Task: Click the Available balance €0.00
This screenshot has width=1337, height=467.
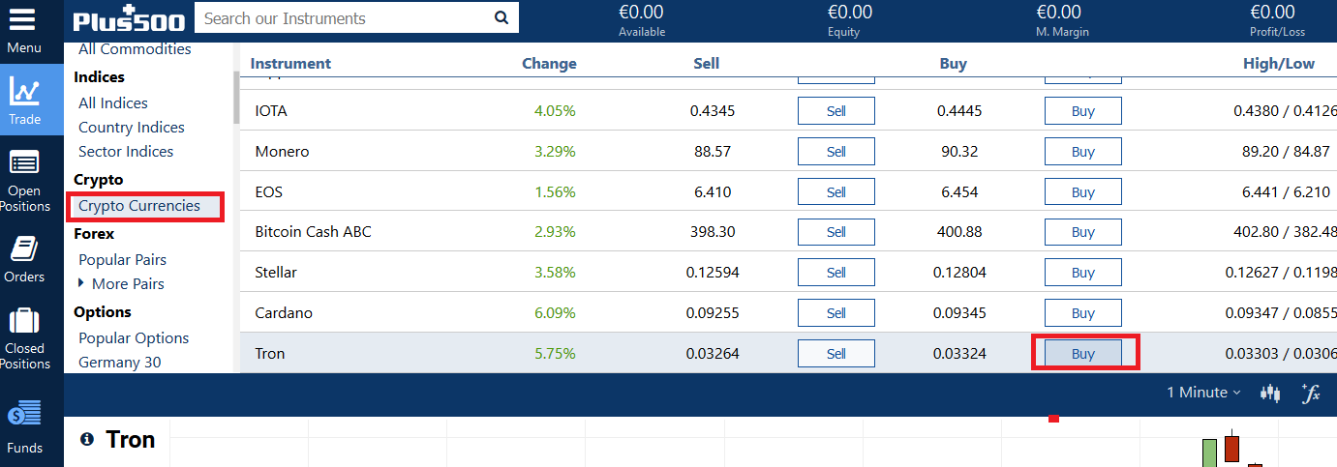Action: (x=641, y=13)
